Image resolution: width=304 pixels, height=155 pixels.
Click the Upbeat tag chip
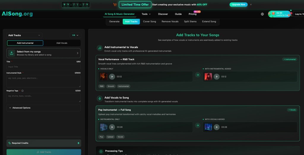click(110, 137)
